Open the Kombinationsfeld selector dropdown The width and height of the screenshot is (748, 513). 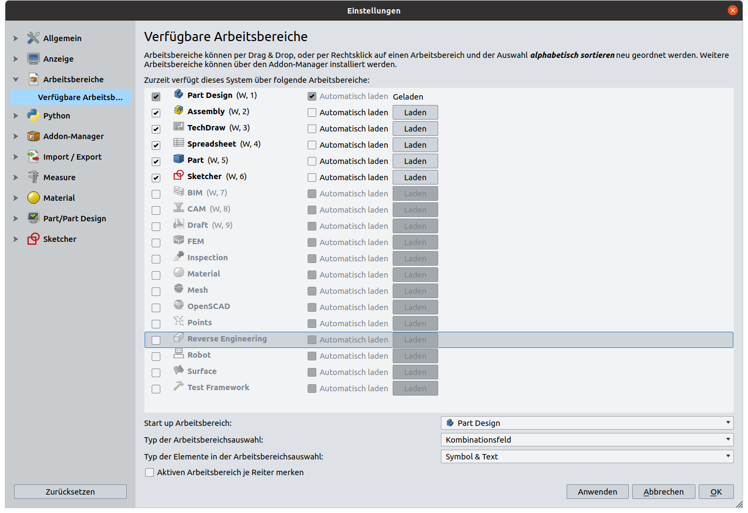(587, 440)
